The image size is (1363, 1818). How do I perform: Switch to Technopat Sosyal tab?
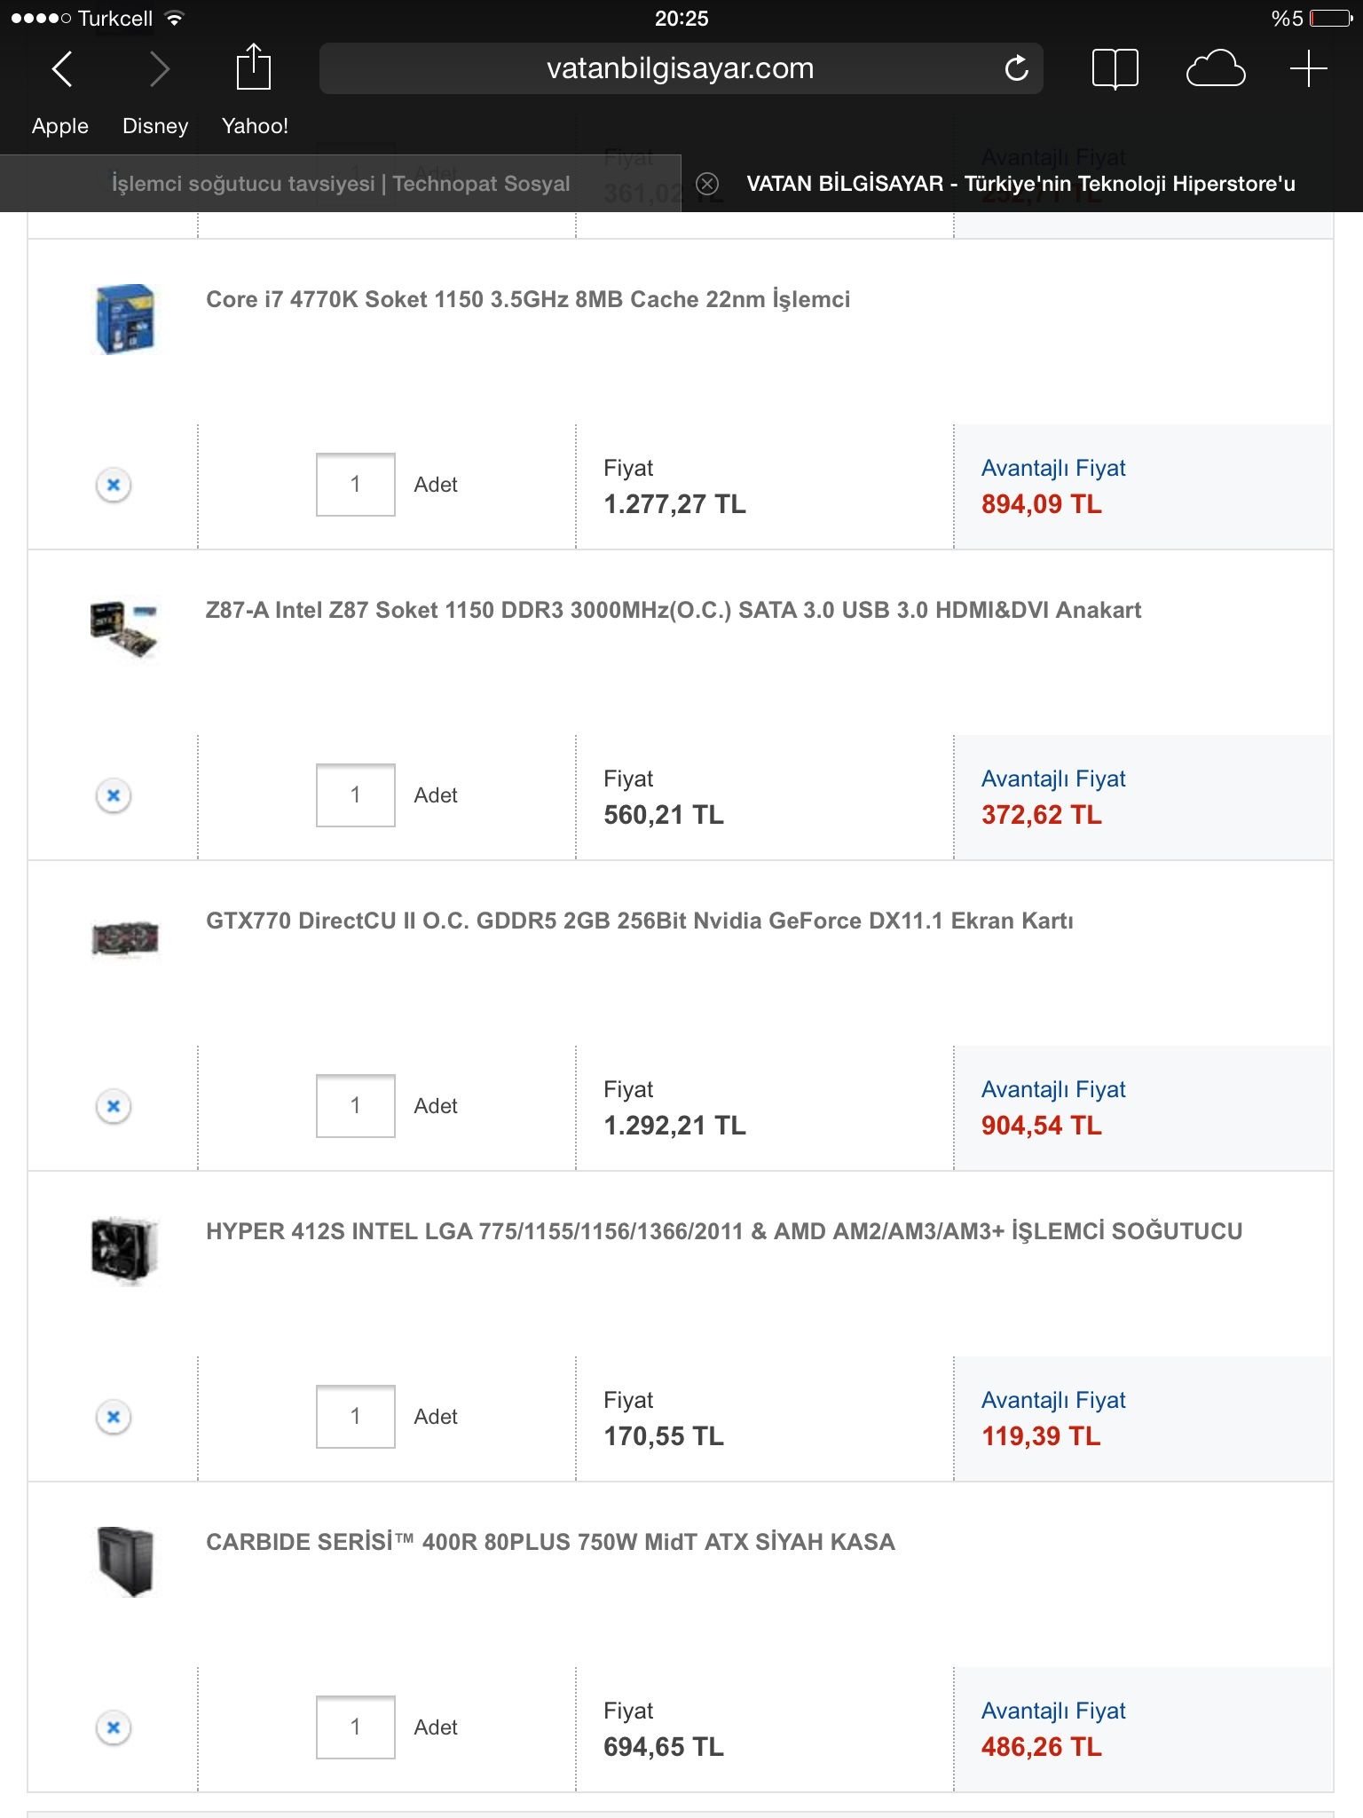click(341, 184)
